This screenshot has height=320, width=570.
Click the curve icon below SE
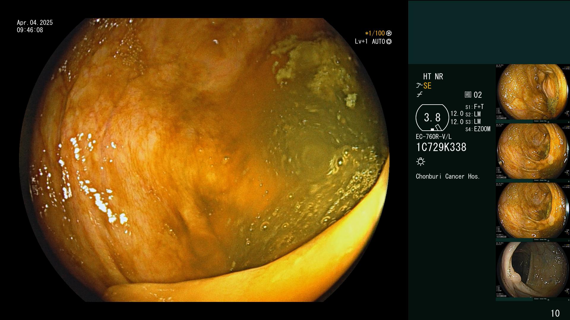[x=419, y=95]
